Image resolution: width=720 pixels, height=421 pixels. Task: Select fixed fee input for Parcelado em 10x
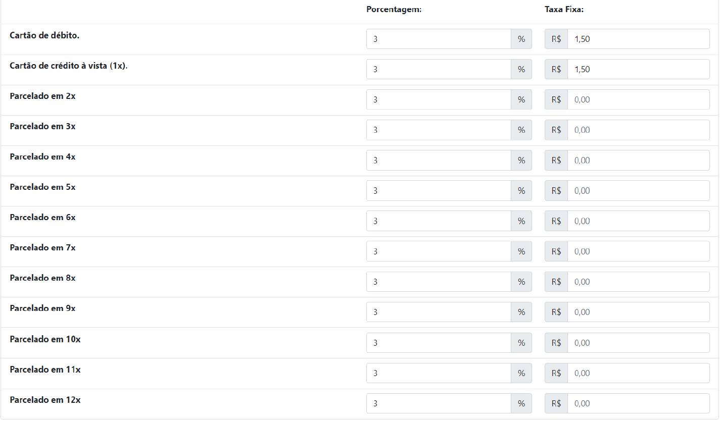tap(638, 343)
